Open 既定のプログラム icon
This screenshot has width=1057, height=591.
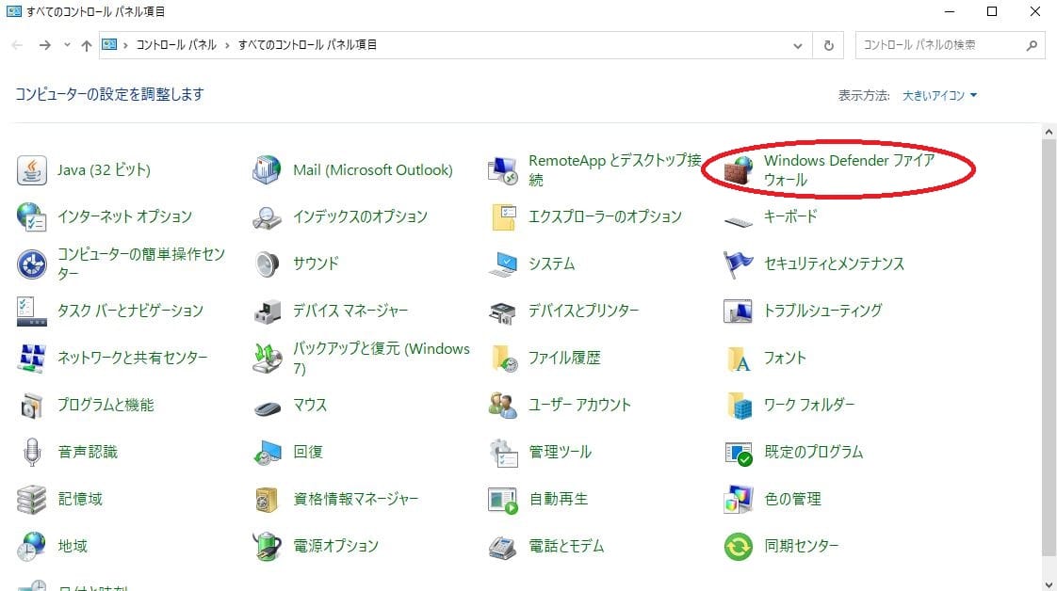[x=739, y=454]
